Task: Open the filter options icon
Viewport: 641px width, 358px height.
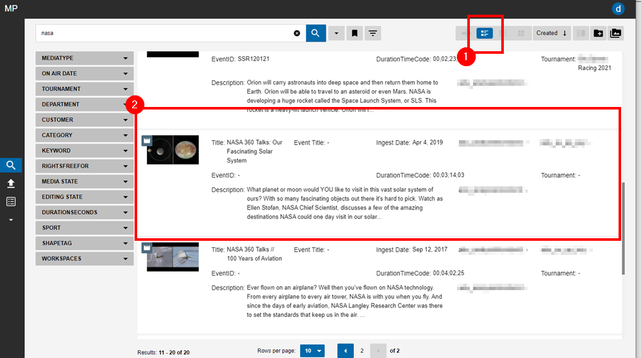Action: point(372,33)
